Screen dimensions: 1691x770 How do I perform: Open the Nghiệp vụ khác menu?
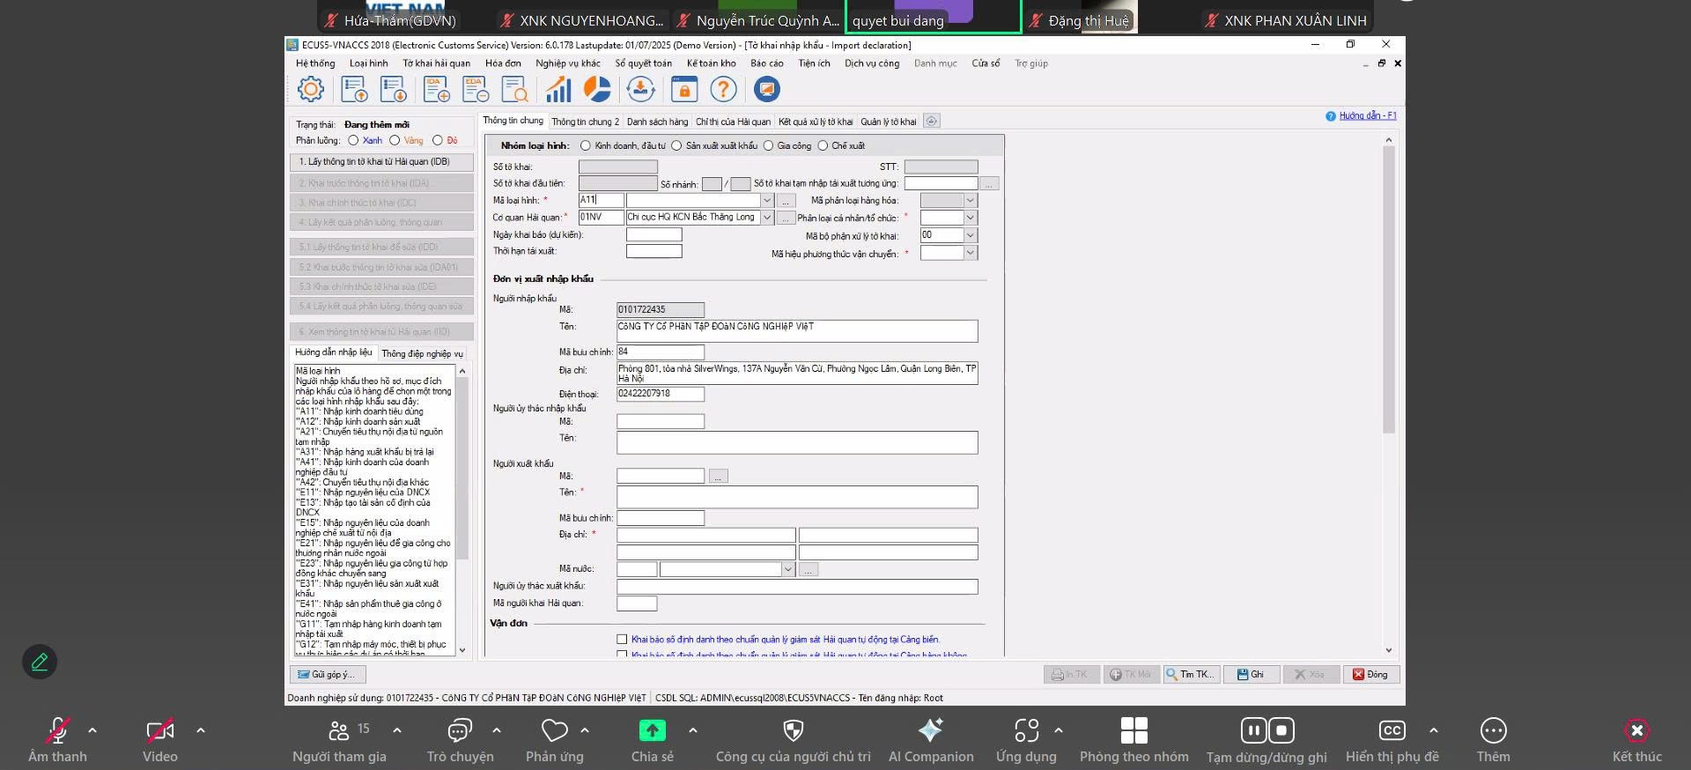pos(567,63)
